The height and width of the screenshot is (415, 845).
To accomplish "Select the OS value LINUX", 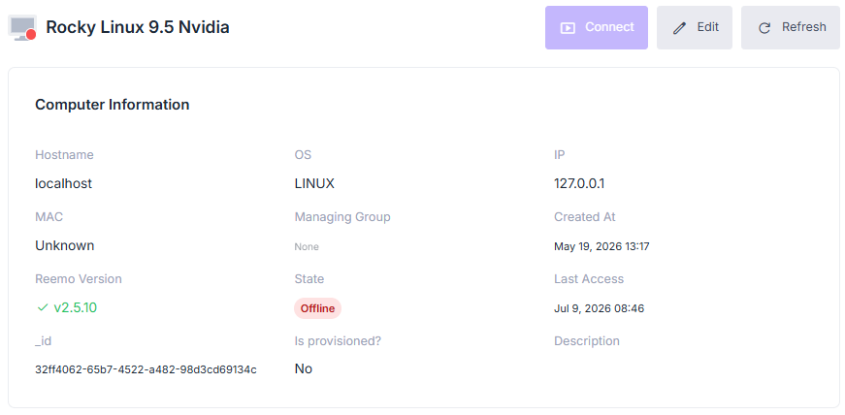I will tap(314, 184).
